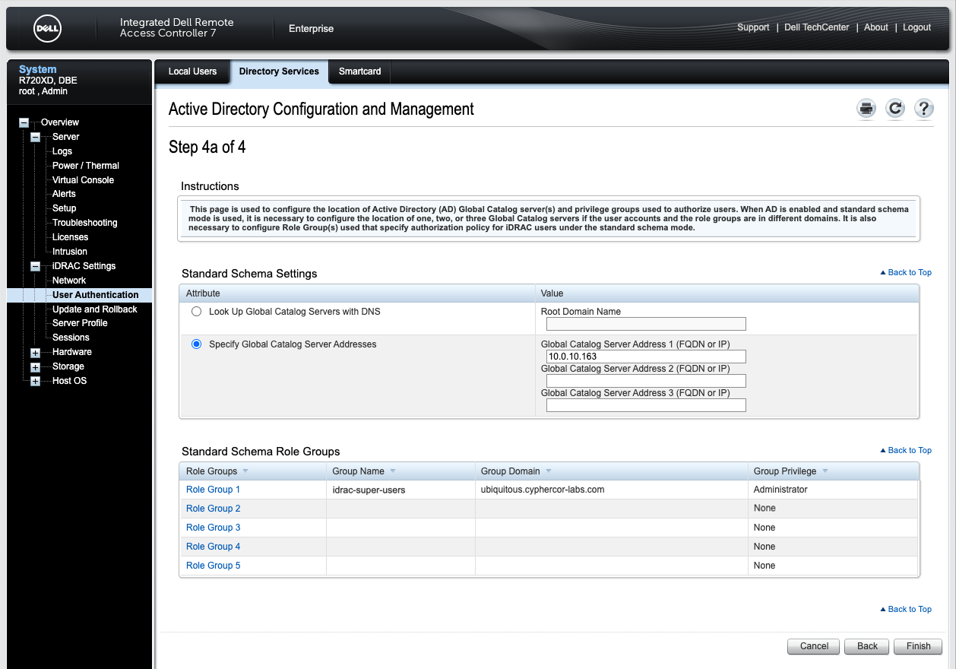Viewport: 956px width, 669px height.
Task: Open the help question mark icon
Action: 923,109
